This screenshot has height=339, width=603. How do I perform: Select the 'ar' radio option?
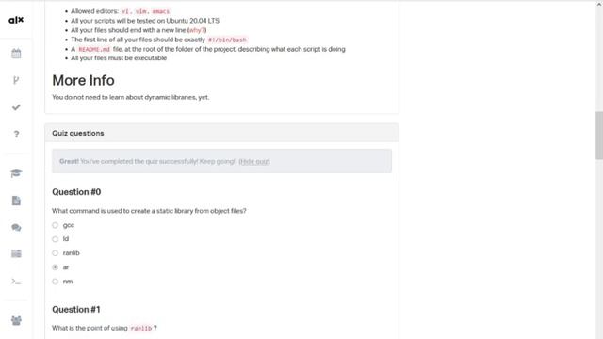55,267
